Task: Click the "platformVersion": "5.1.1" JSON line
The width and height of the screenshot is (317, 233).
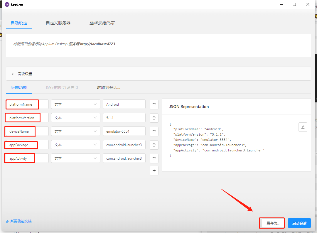Action: pyautogui.click(x=199, y=134)
